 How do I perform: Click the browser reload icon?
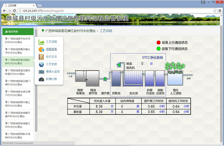tap(14, 11)
